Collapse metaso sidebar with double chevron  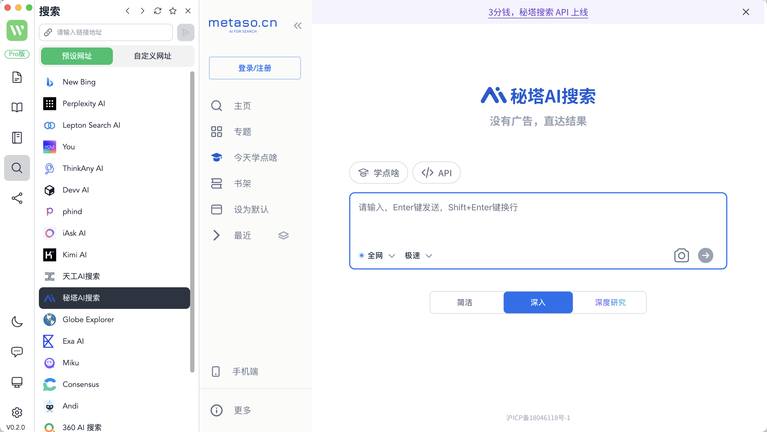click(297, 26)
